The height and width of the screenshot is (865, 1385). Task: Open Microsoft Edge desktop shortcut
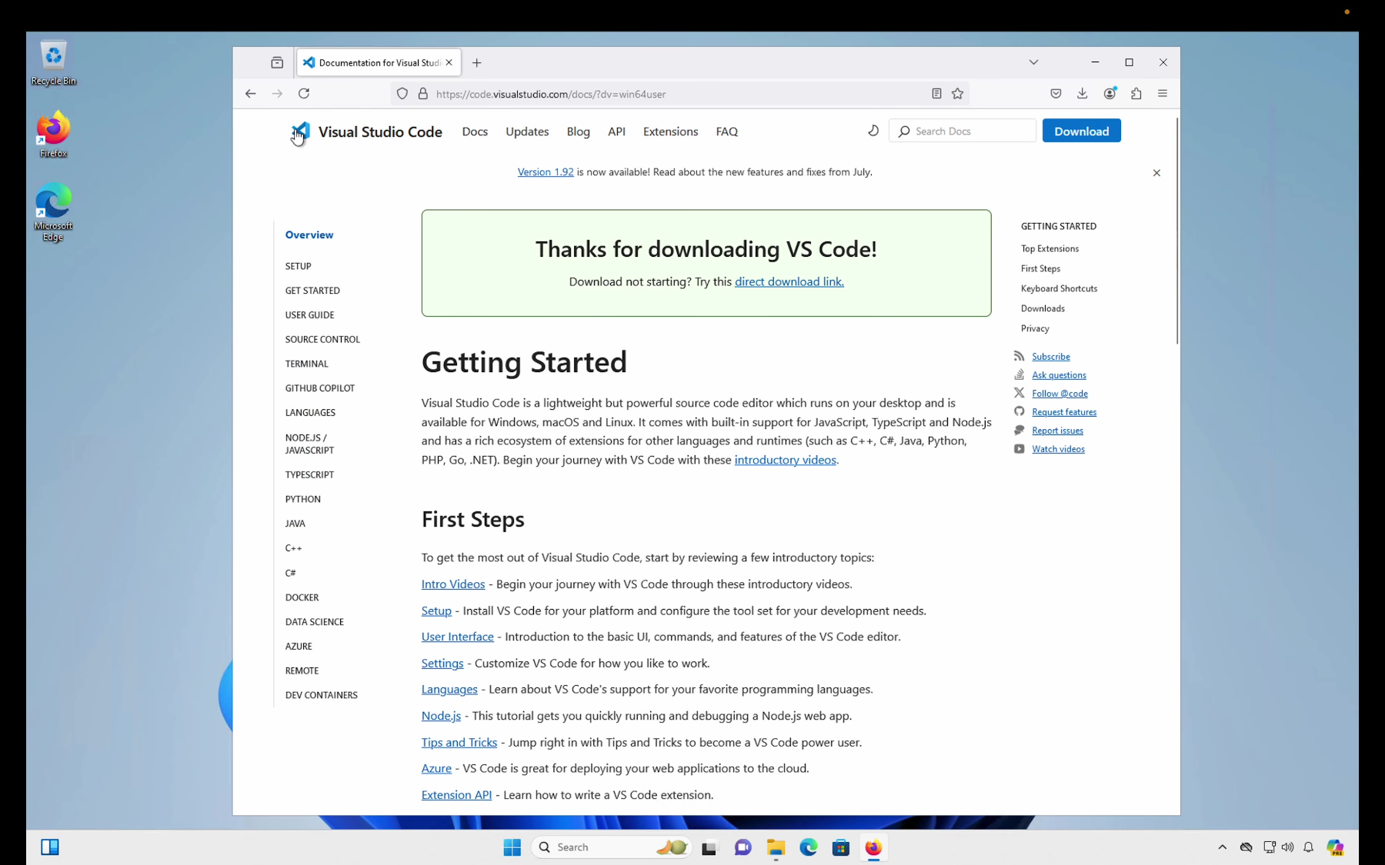(x=53, y=212)
